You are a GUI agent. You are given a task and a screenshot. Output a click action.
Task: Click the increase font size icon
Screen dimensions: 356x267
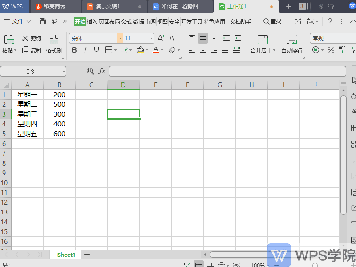click(161, 38)
